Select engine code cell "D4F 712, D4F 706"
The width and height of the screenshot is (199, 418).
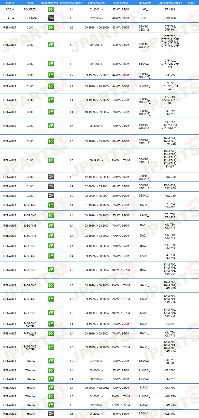(170, 361)
